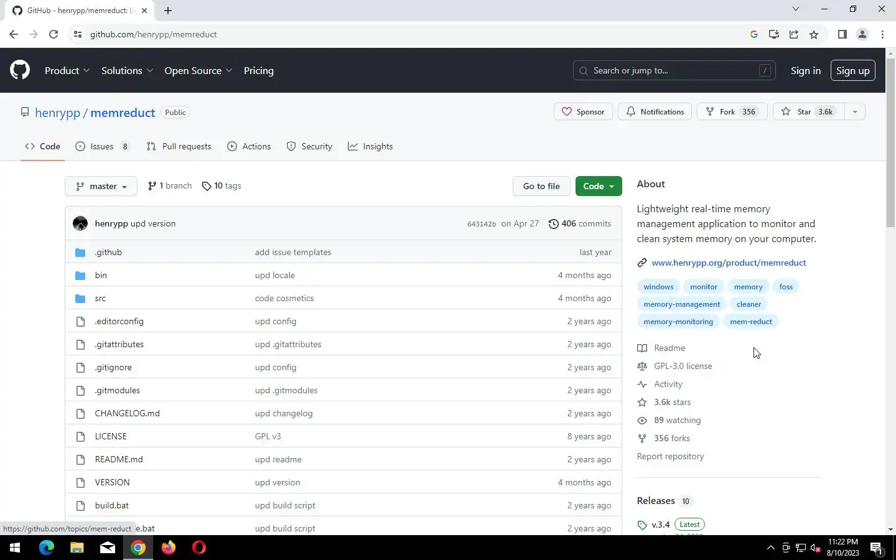The width and height of the screenshot is (896, 560).
Task: Open Firefox from the taskbar
Action: [x=169, y=548]
